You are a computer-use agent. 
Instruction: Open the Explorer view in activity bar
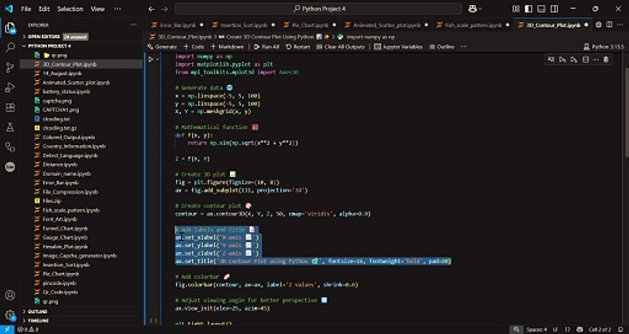tap(10, 27)
